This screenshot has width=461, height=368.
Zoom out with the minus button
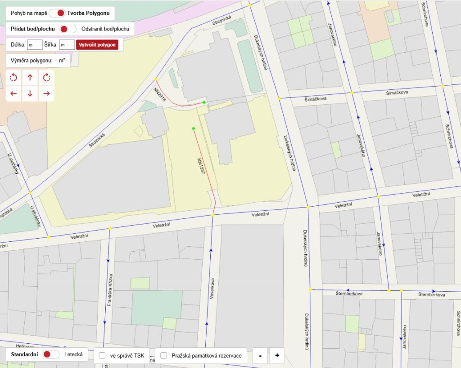(260, 355)
